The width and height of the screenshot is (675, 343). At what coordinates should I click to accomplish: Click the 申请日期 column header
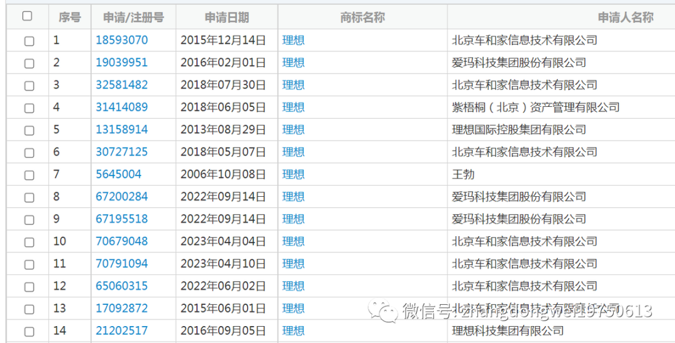point(226,17)
